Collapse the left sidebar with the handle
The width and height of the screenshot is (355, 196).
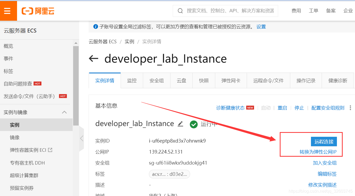point(82,138)
